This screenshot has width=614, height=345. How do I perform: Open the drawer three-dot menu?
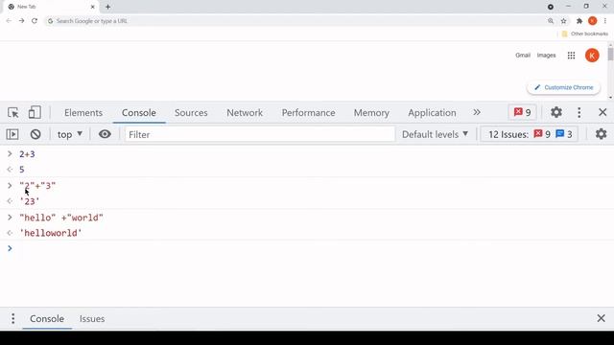point(12,318)
